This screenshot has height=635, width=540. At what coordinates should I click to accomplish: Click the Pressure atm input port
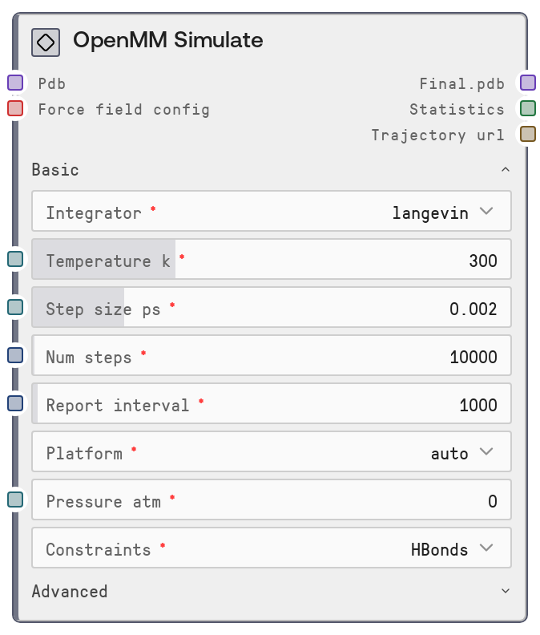click(x=15, y=500)
